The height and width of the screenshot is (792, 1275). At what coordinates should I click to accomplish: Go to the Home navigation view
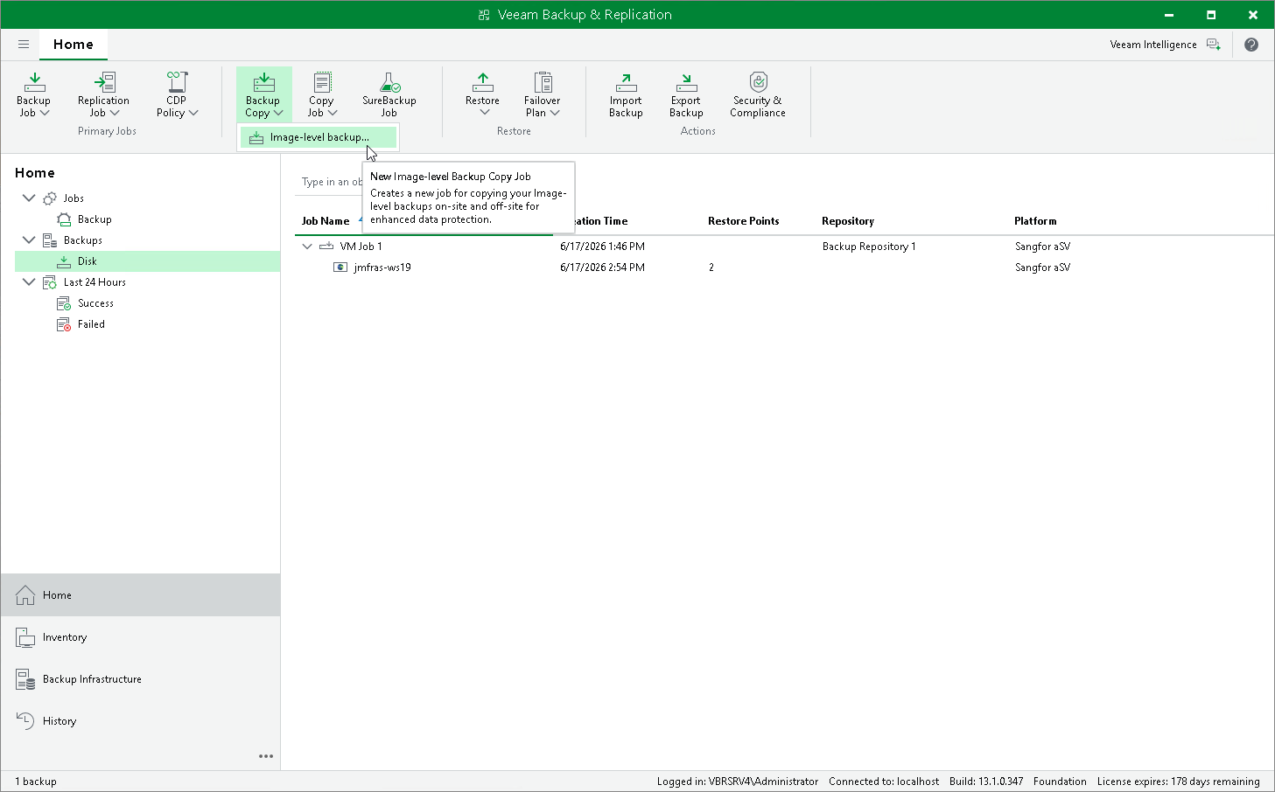pyautogui.click(x=140, y=595)
